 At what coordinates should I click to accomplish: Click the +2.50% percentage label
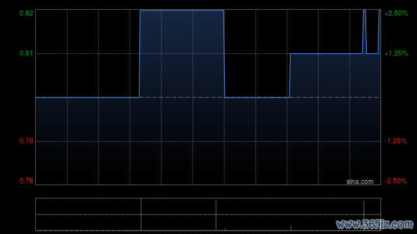(396, 13)
